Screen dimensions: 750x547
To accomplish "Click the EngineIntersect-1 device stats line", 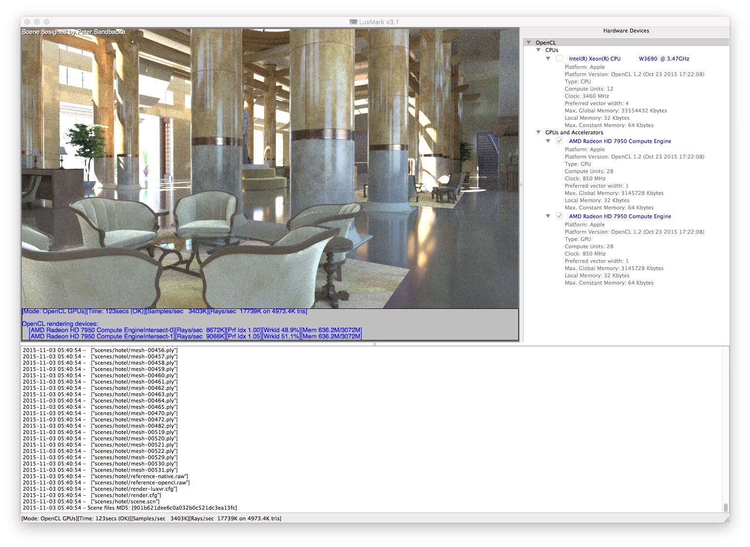I will point(195,337).
